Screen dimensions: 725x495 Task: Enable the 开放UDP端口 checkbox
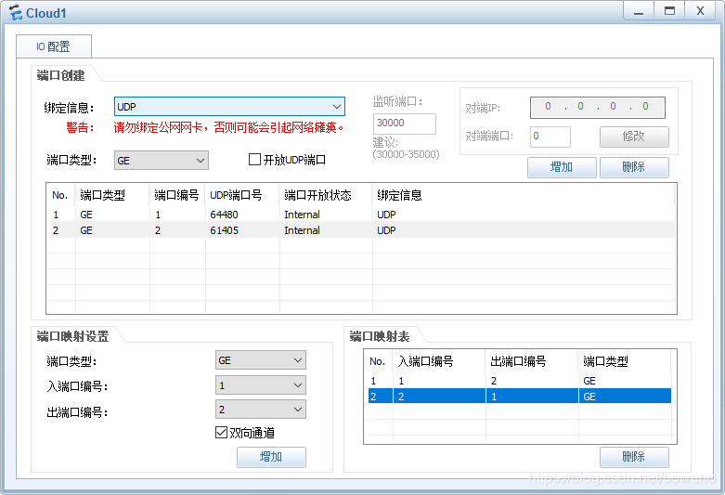tap(254, 160)
